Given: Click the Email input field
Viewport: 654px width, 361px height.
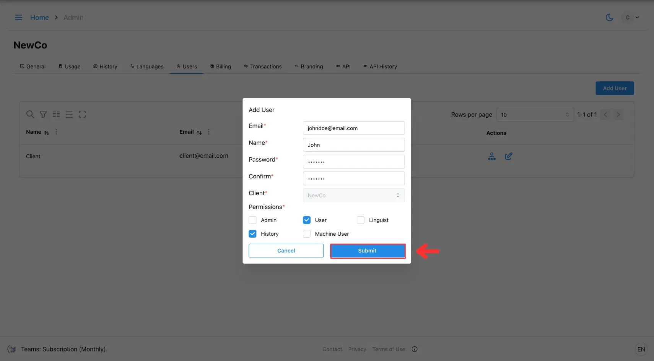Looking at the screenshot, I should pos(354,128).
